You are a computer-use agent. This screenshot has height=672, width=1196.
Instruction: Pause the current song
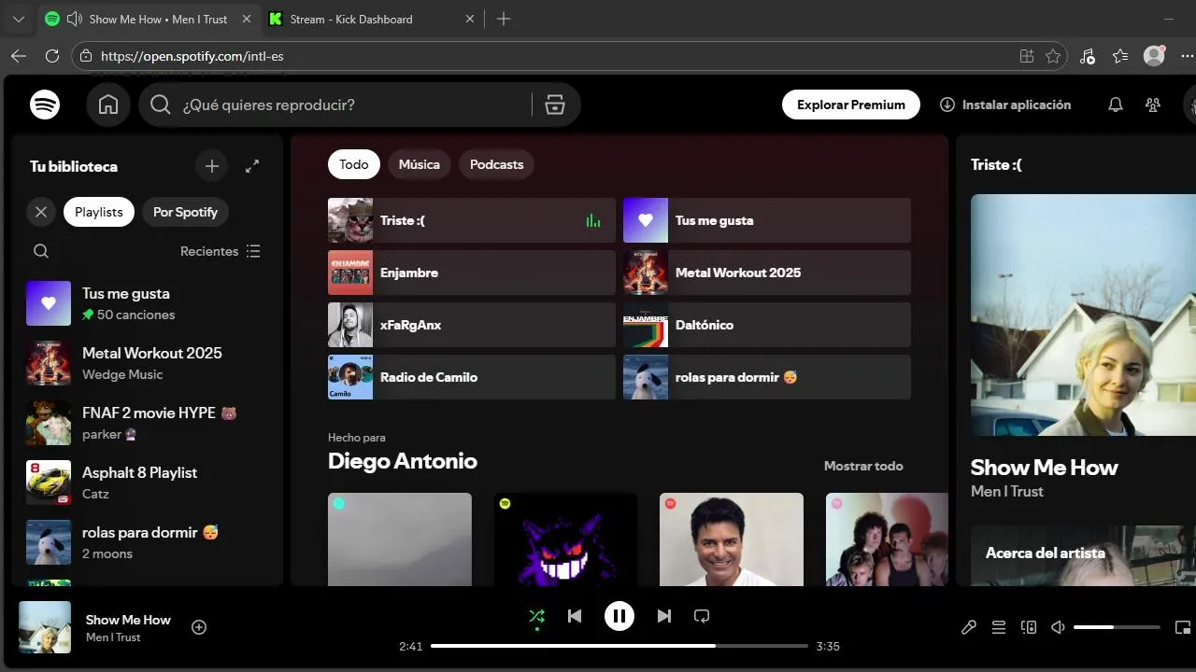619,616
